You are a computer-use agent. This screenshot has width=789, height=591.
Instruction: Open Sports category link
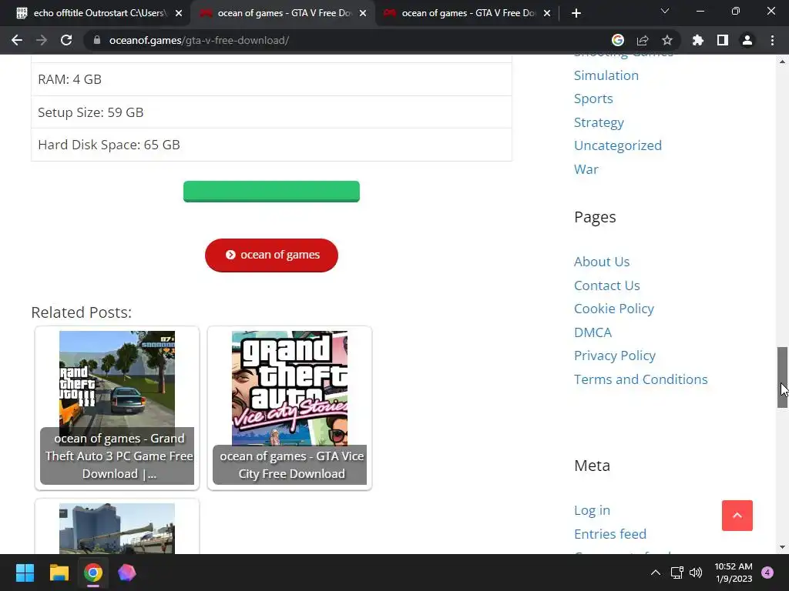[x=593, y=99]
